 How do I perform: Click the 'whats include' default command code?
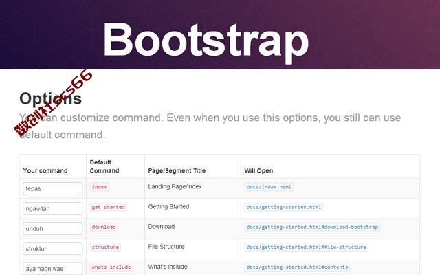click(111, 267)
